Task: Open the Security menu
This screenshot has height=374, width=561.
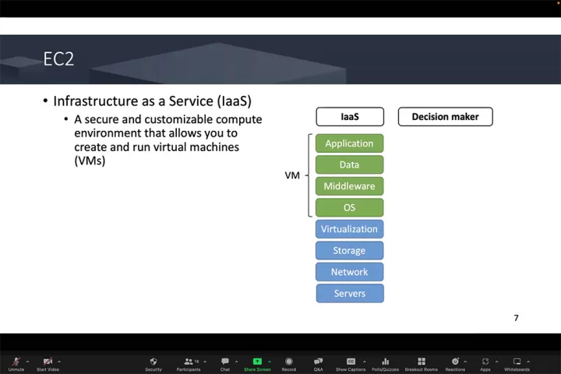Action: [x=153, y=364]
